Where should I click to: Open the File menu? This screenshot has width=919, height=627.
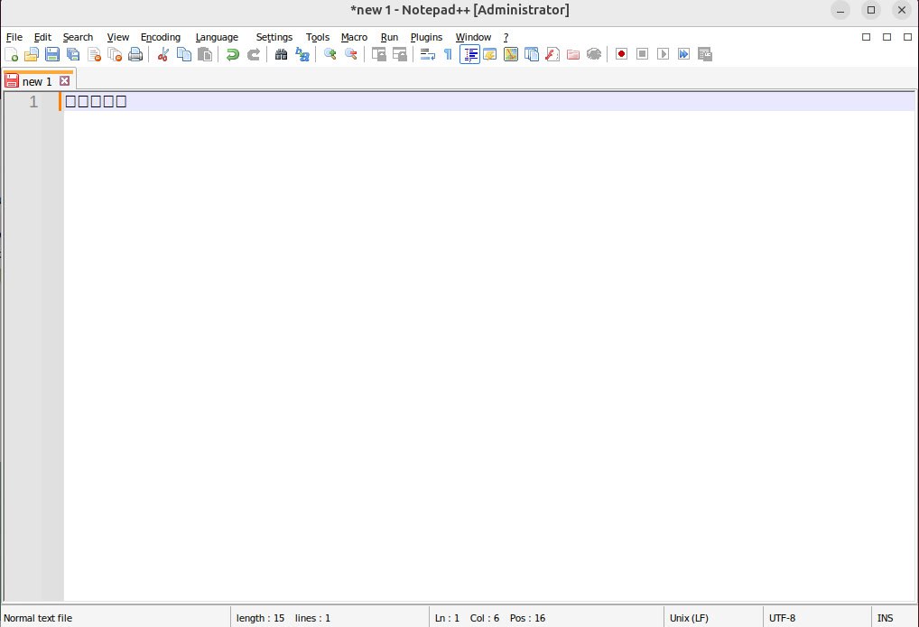click(14, 37)
